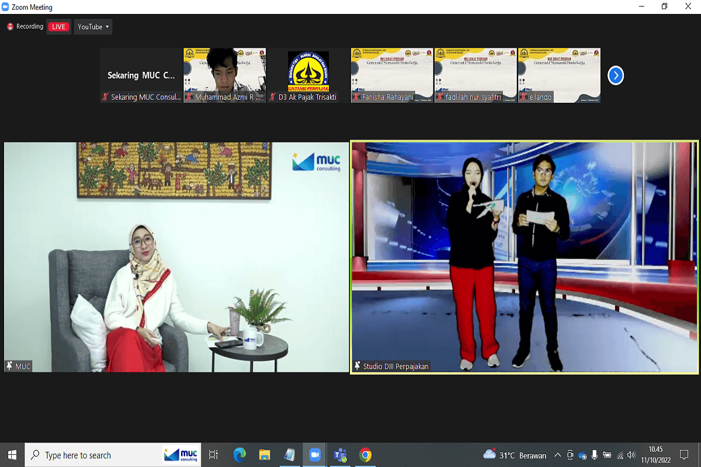Click the red LIVE badge
Screen dimensions: 701x467
pyautogui.click(x=58, y=27)
